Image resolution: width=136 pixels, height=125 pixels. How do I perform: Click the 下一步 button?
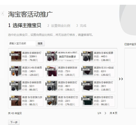pyautogui.click(x=14, y=122)
